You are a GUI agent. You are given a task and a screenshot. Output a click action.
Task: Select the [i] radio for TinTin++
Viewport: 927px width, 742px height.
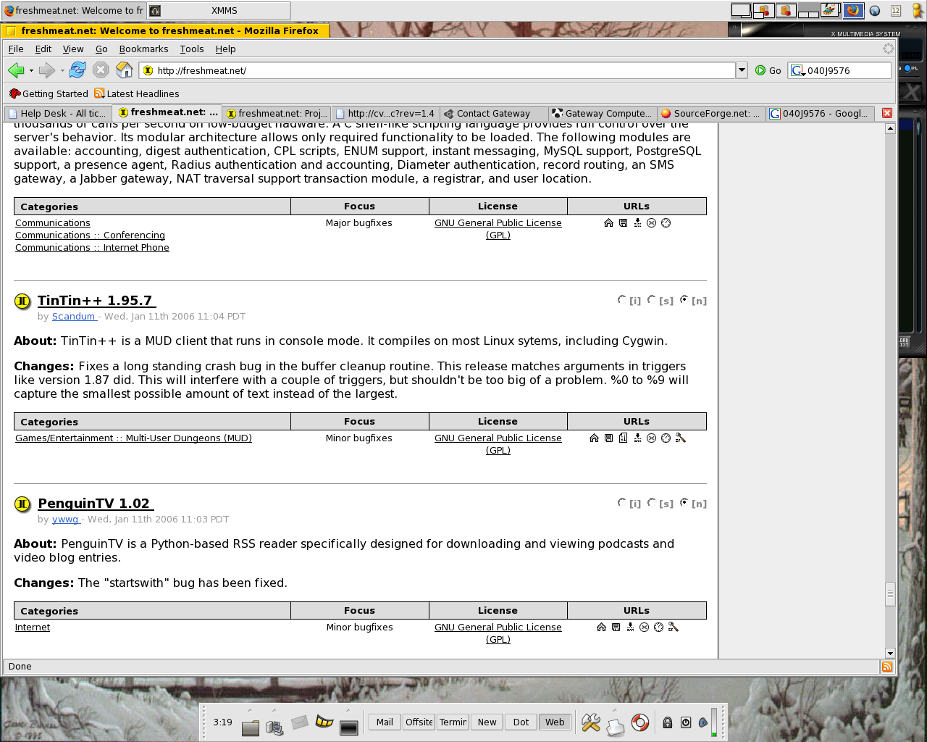pyautogui.click(x=621, y=300)
